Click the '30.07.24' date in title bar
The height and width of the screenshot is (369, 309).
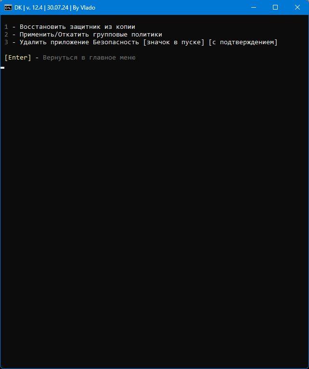[57, 8]
